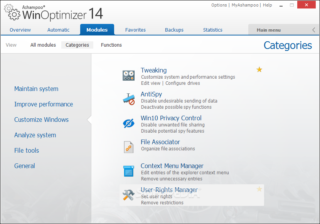The width and height of the screenshot is (320, 224).
Task: Switch to the Automatic tab
Action: click(58, 30)
